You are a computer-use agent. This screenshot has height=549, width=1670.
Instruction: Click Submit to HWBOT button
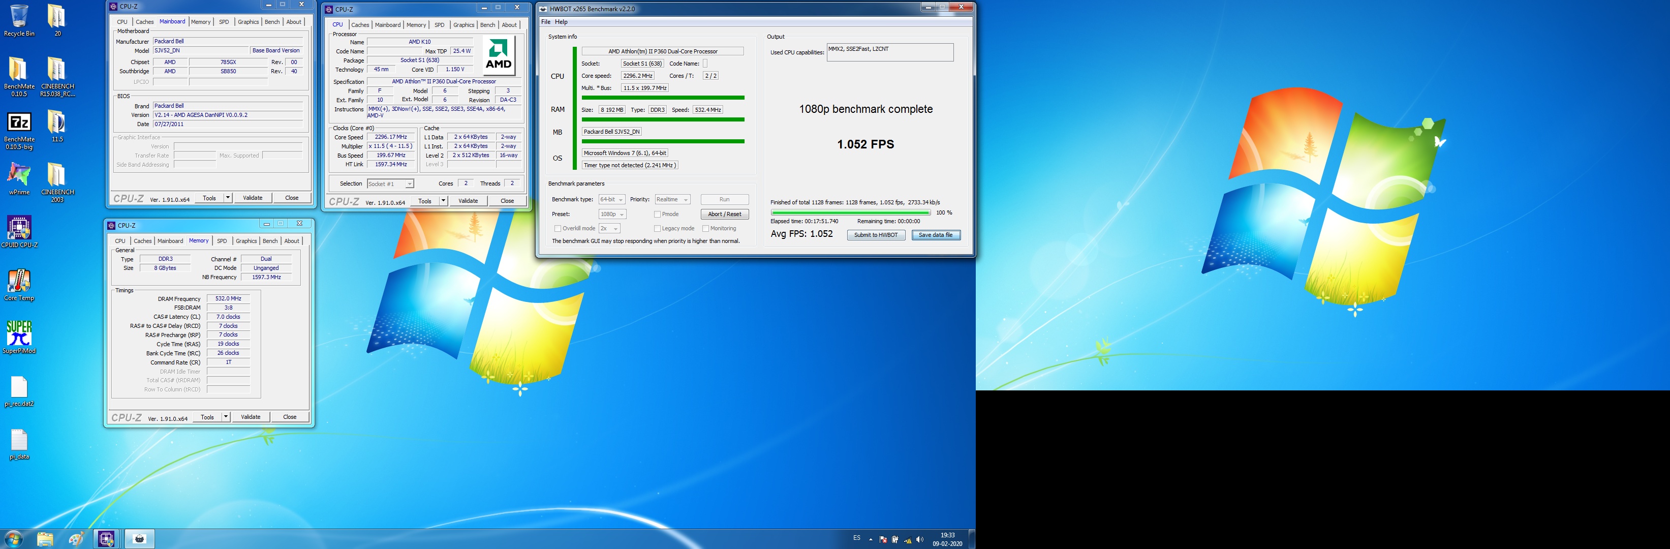click(x=876, y=235)
